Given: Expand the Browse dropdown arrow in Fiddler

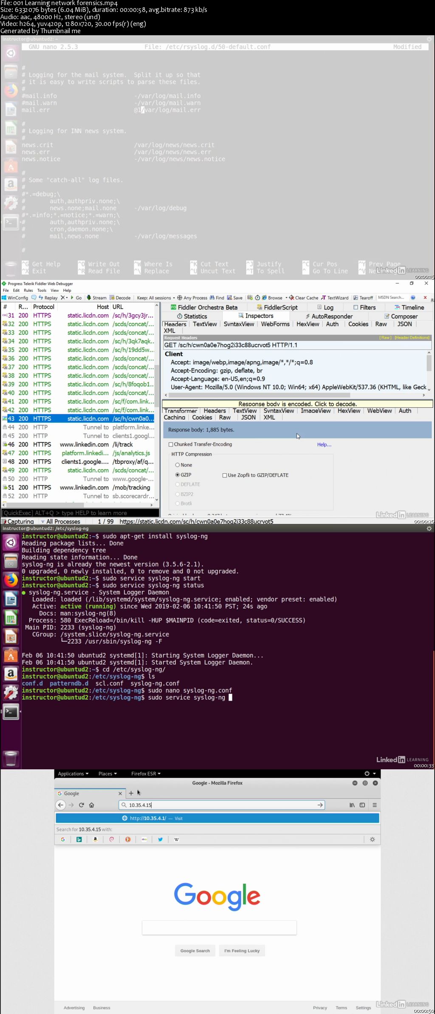Looking at the screenshot, I should coord(286,298).
